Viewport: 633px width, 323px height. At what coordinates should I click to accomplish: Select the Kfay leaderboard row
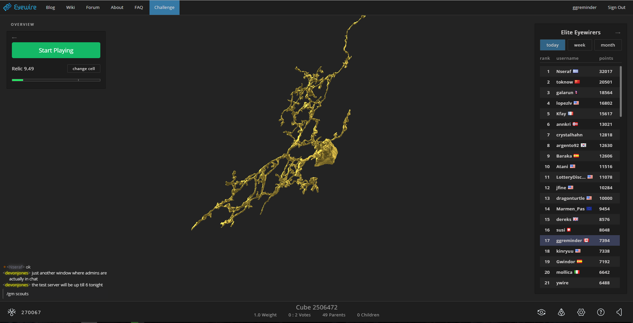(580, 114)
